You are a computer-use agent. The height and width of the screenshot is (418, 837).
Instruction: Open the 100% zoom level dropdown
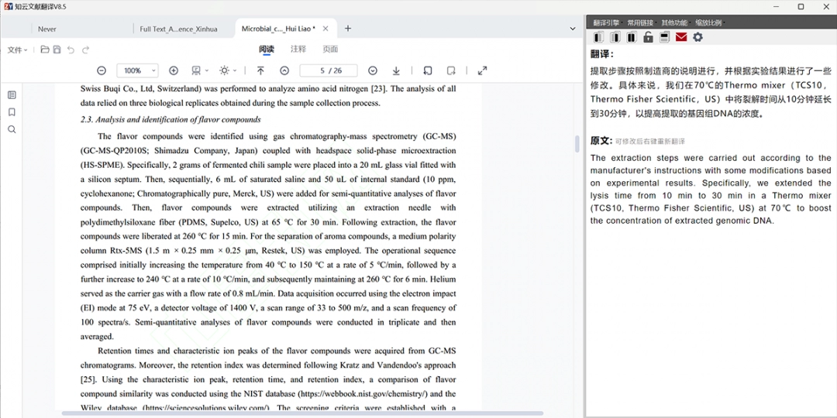[x=139, y=70]
